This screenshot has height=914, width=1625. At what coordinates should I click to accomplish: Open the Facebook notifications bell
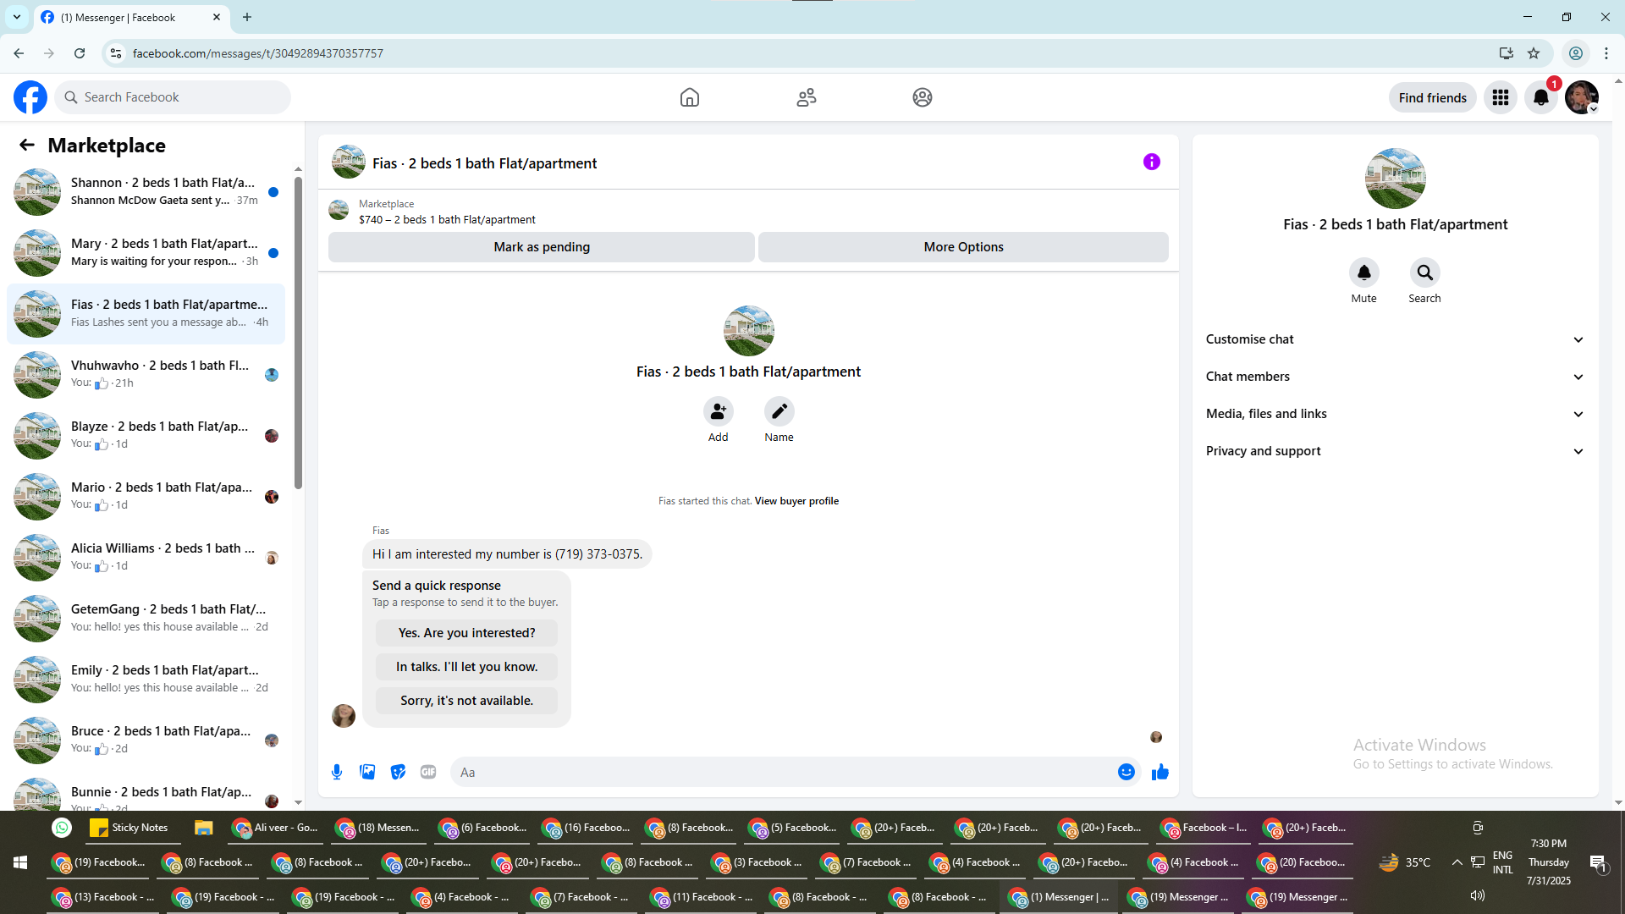point(1540,98)
